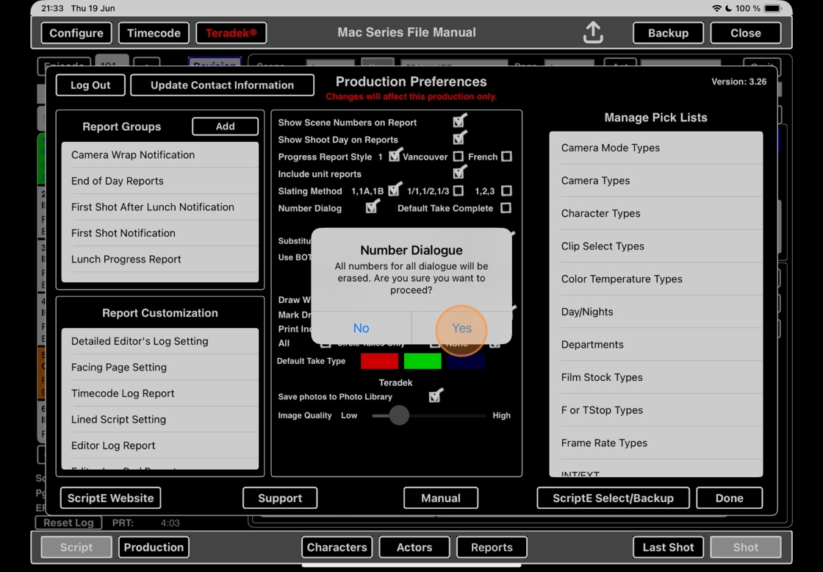Tap the Wi-Fi status icon
The width and height of the screenshot is (823, 572).
pos(716,8)
